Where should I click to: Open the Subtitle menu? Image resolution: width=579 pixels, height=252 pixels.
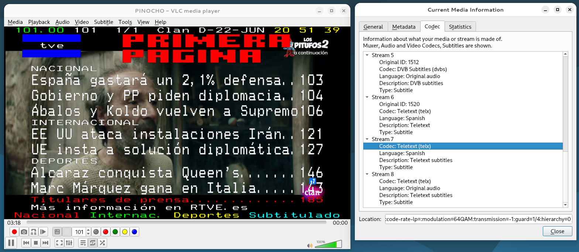point(104,22)
